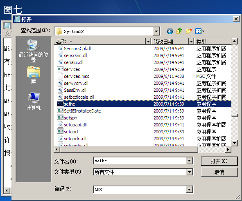Expand the System32 look-in dropdown
The height and width of the screenshot is (201, 242).
(156, 31)
